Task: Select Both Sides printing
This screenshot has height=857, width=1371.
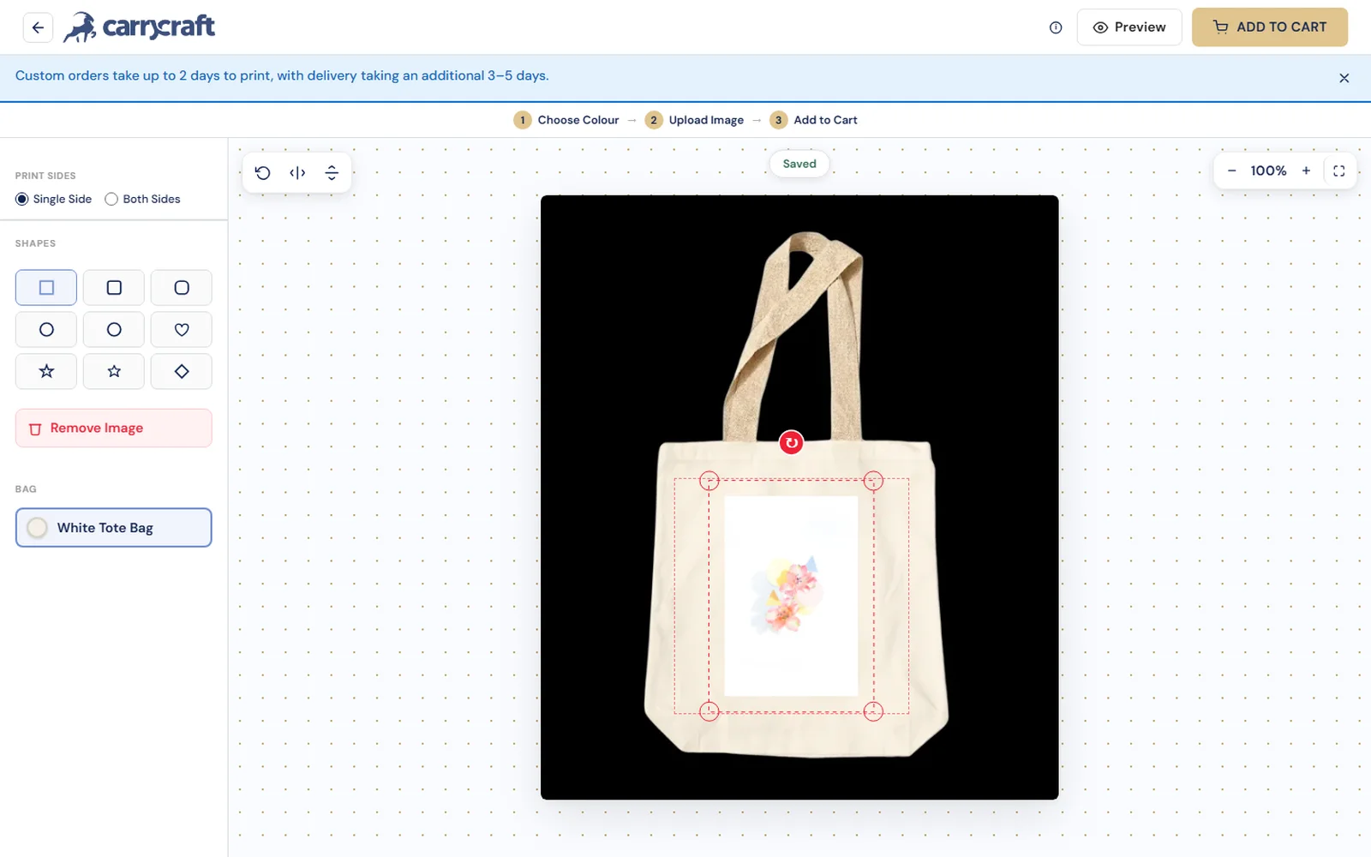Action: coord(142,199)
